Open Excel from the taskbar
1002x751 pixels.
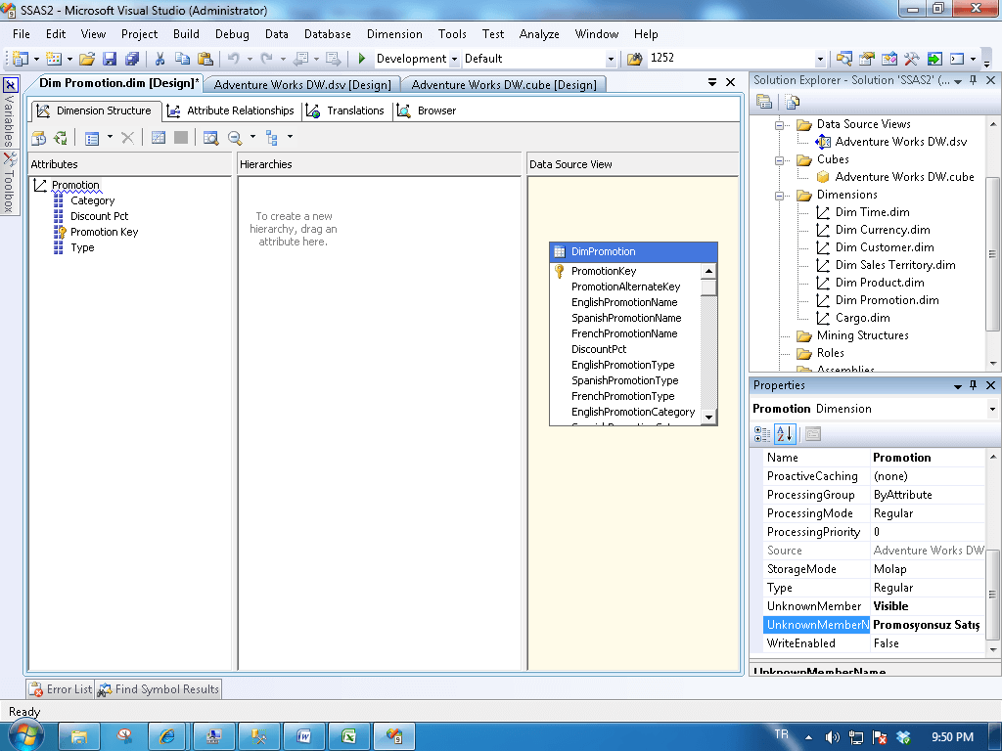pyautogui.click(x=349, y=737)
